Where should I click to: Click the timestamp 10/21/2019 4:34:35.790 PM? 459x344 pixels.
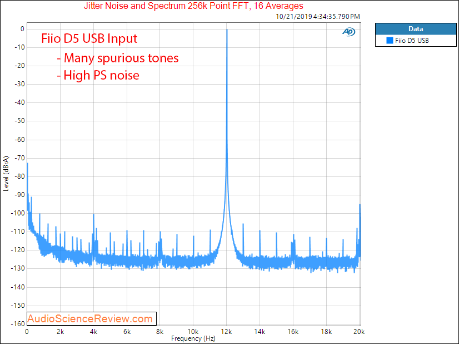(318, 17)
